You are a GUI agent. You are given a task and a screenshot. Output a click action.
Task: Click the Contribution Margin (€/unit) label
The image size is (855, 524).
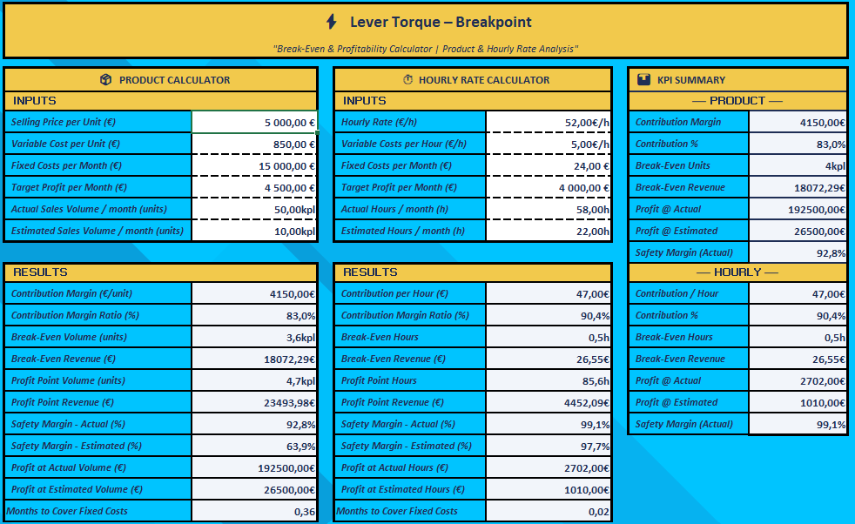71,293
